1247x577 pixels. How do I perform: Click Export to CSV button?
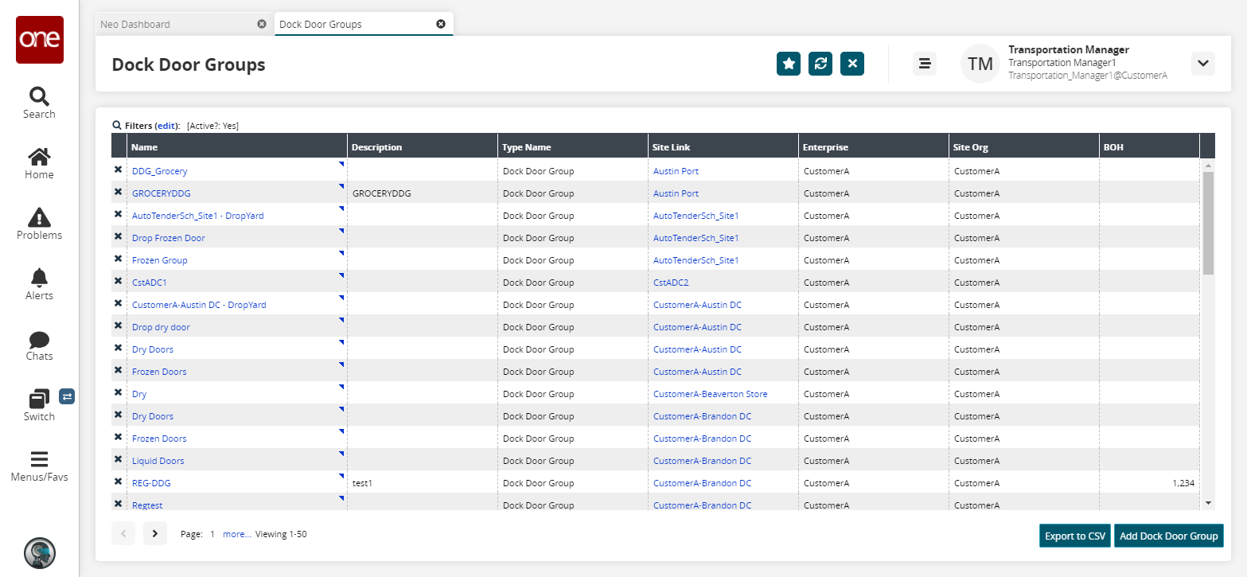(x=1075, y=536)
